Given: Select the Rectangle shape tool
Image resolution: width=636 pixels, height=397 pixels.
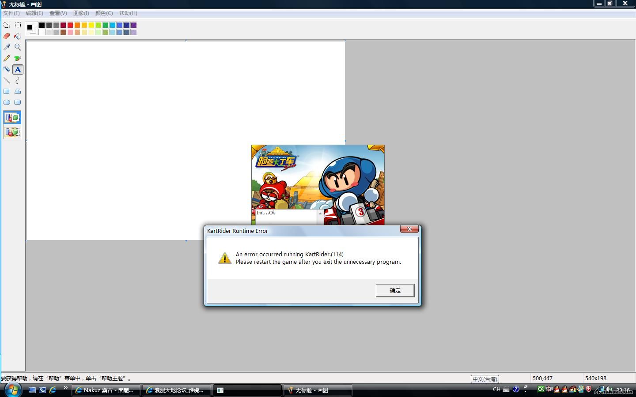Looking at the screenshot, I should 7,91.
